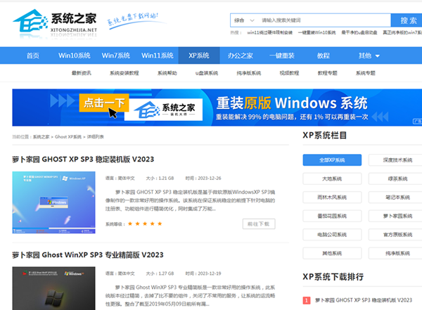
Task: Click the 时间：2023-12-19 text
Action: pos(203,273)
